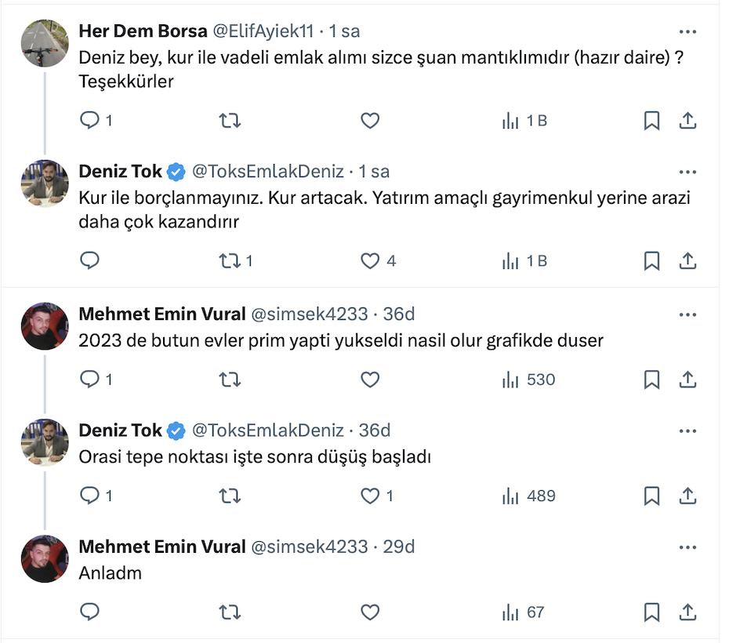Open the @simsek4233 handle on 'Anladm' tweet

[309, 547]
